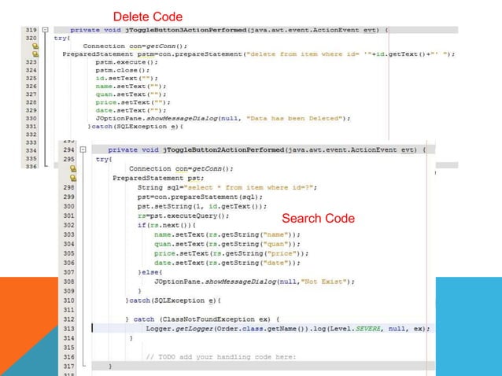Click the jToggleButton2ActionPerformed method name

[x=223, y=149]
